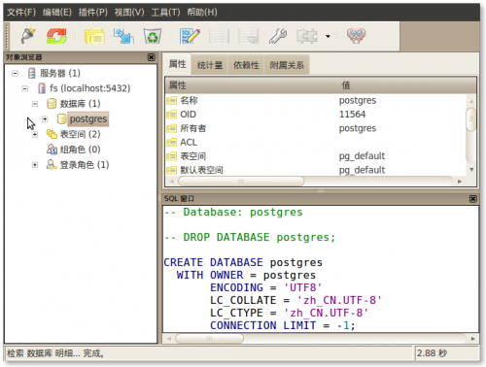Select 登录角色 (1) tree item
Image resolution: width=486 pixels, height=367 pixels.
coord(85,165)
